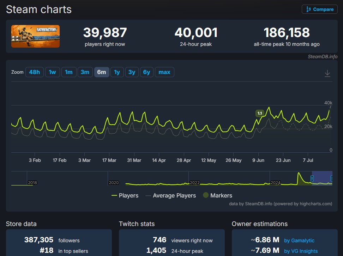343x256 pixels.
Task: Click the 746 viewers right now value
Action: point(160,240)
